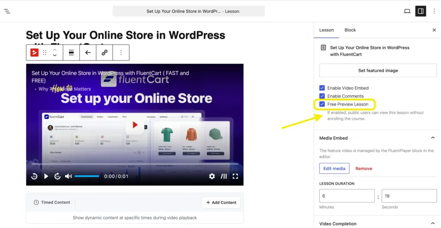Click the Add Content button

pos(221,202)
